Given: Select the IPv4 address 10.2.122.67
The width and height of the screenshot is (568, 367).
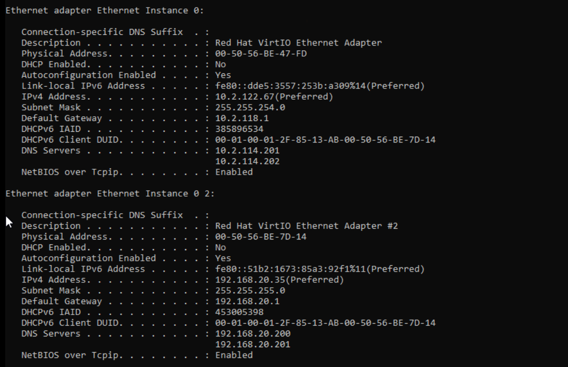Looking at the screenshot, I should coord(247,97).
